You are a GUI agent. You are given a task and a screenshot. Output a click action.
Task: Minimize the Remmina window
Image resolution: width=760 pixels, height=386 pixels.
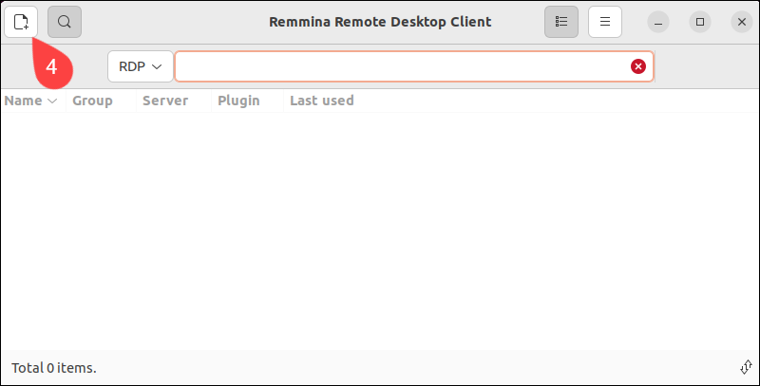point(658,22)
